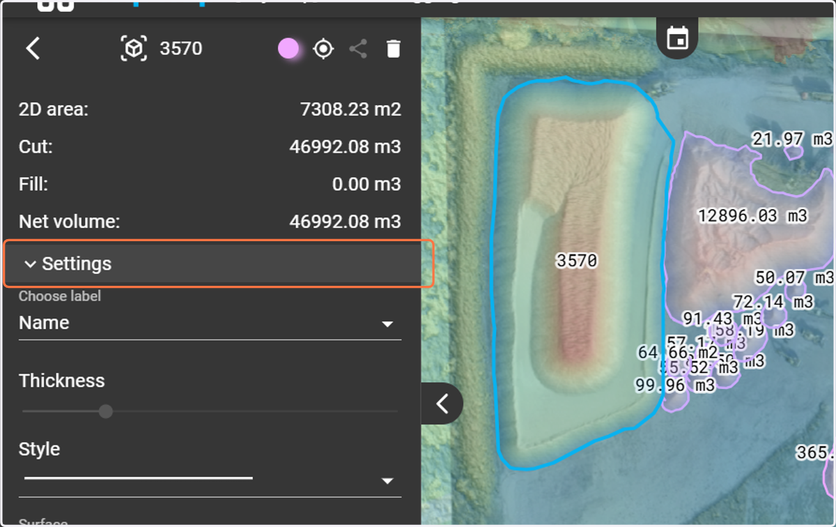Select the 91.43 m3 map label

[722, 319]
